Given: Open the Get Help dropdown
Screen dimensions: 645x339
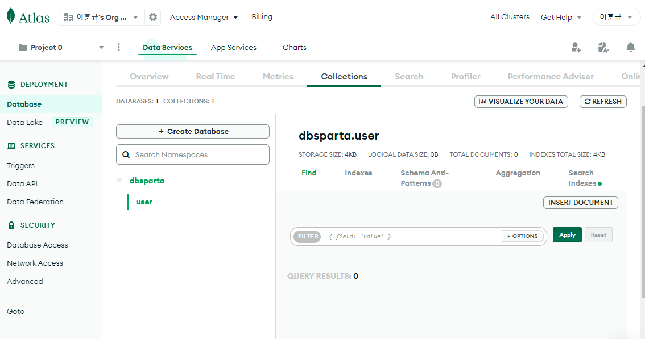Looking at the screenshot, I should click(x=561, y=17).
